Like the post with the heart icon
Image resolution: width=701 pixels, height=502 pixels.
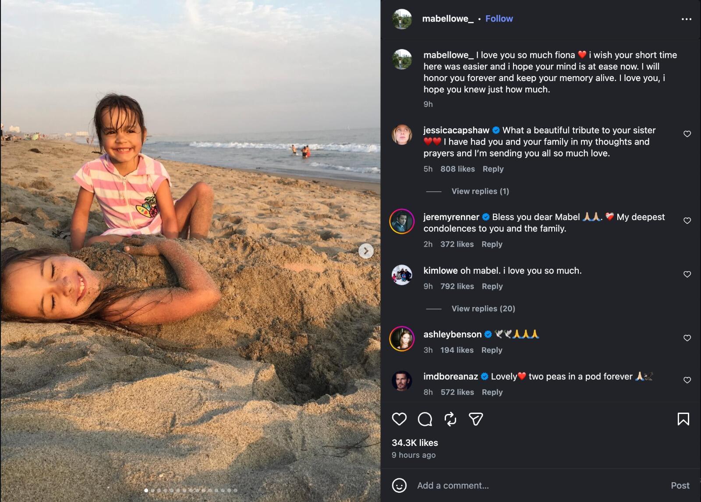[x=399, y=419]
